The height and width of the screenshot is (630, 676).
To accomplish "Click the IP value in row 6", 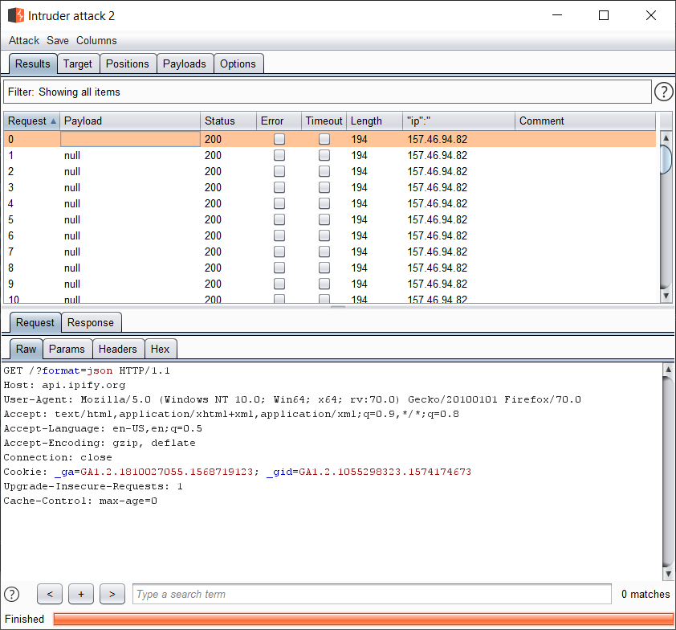I will pos(438,235).
